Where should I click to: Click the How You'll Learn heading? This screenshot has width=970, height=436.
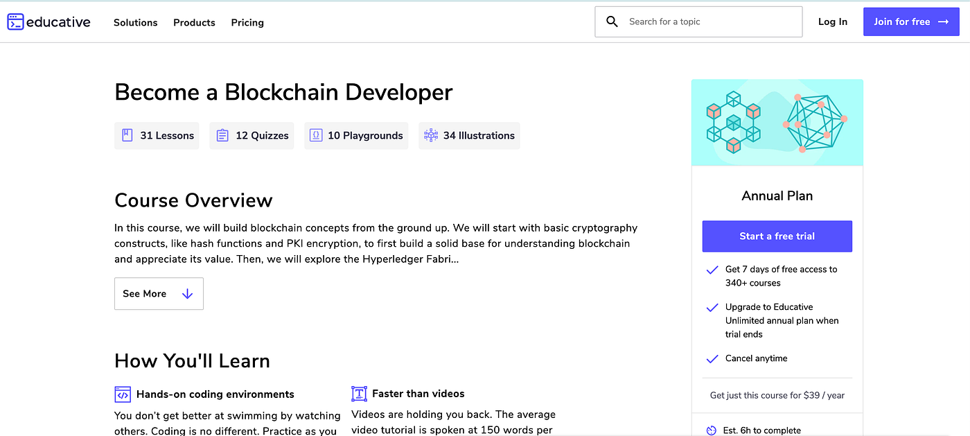pos(192,361)
